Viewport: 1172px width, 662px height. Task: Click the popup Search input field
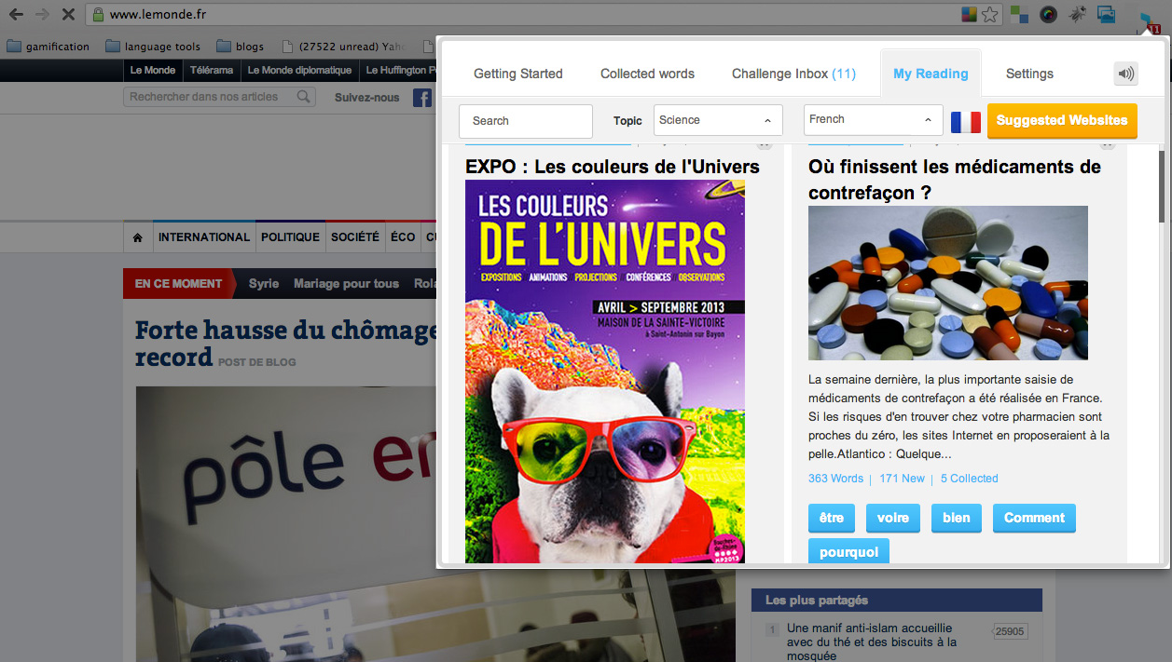526,121
